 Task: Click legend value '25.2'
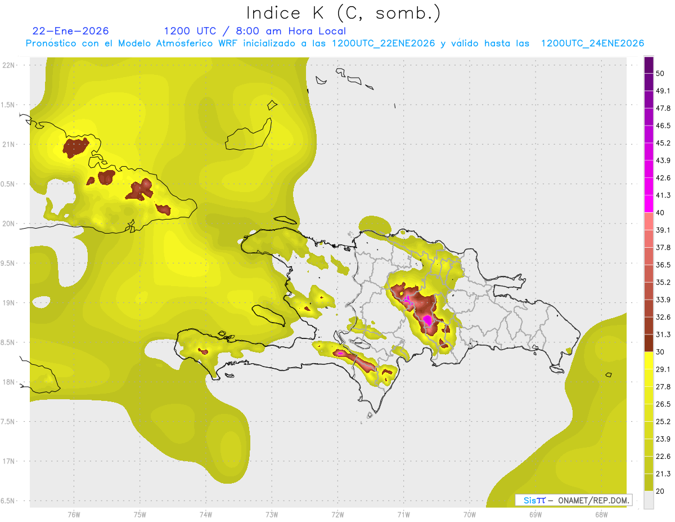click(x=663, y=421)
